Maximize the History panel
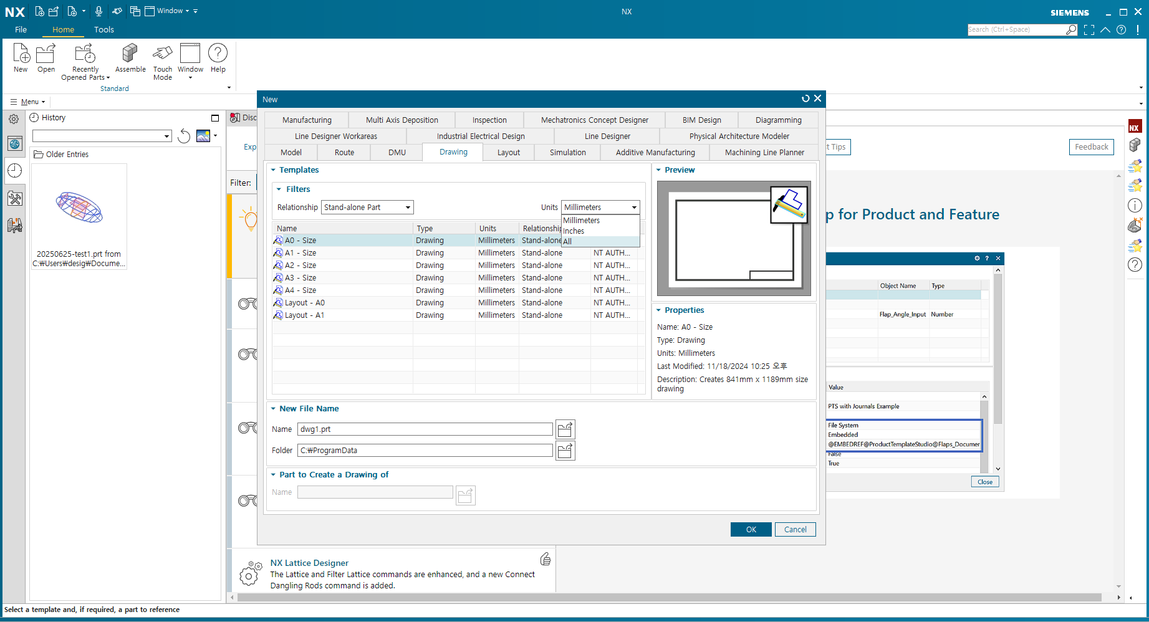Screen dimensions: 1149x622 (x=215, y=118)
